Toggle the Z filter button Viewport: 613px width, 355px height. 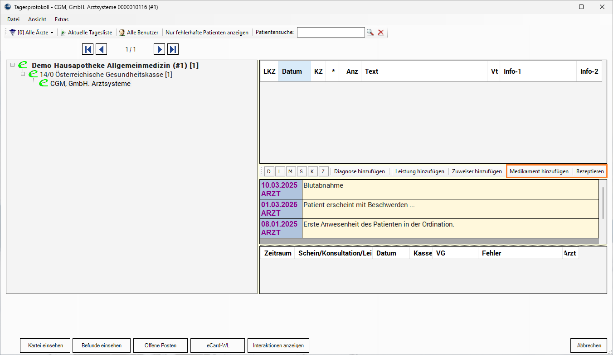click(323, 171)
